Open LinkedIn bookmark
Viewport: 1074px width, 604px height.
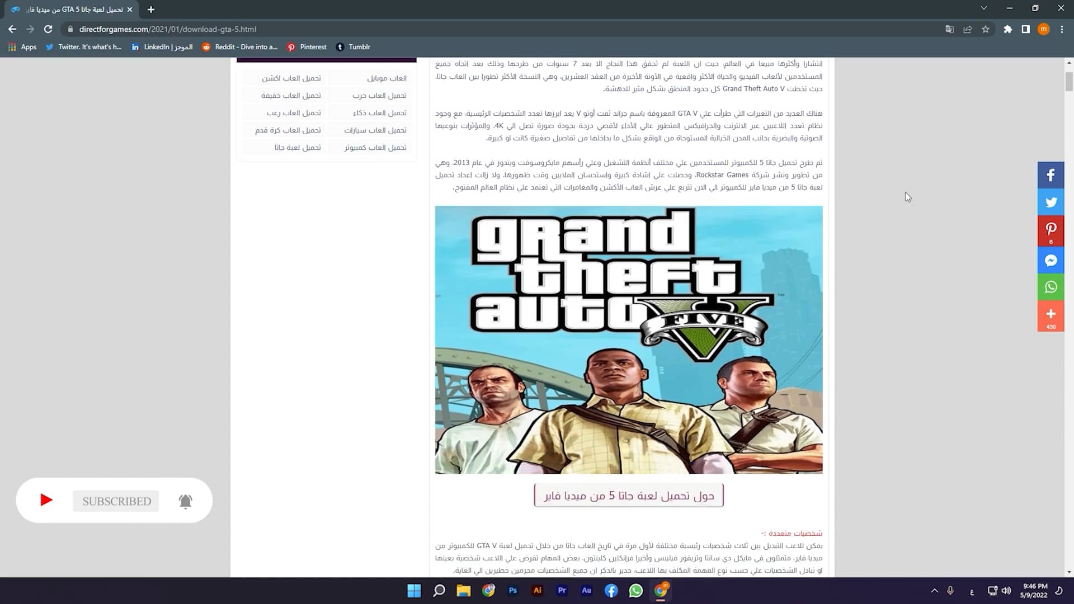162,47
